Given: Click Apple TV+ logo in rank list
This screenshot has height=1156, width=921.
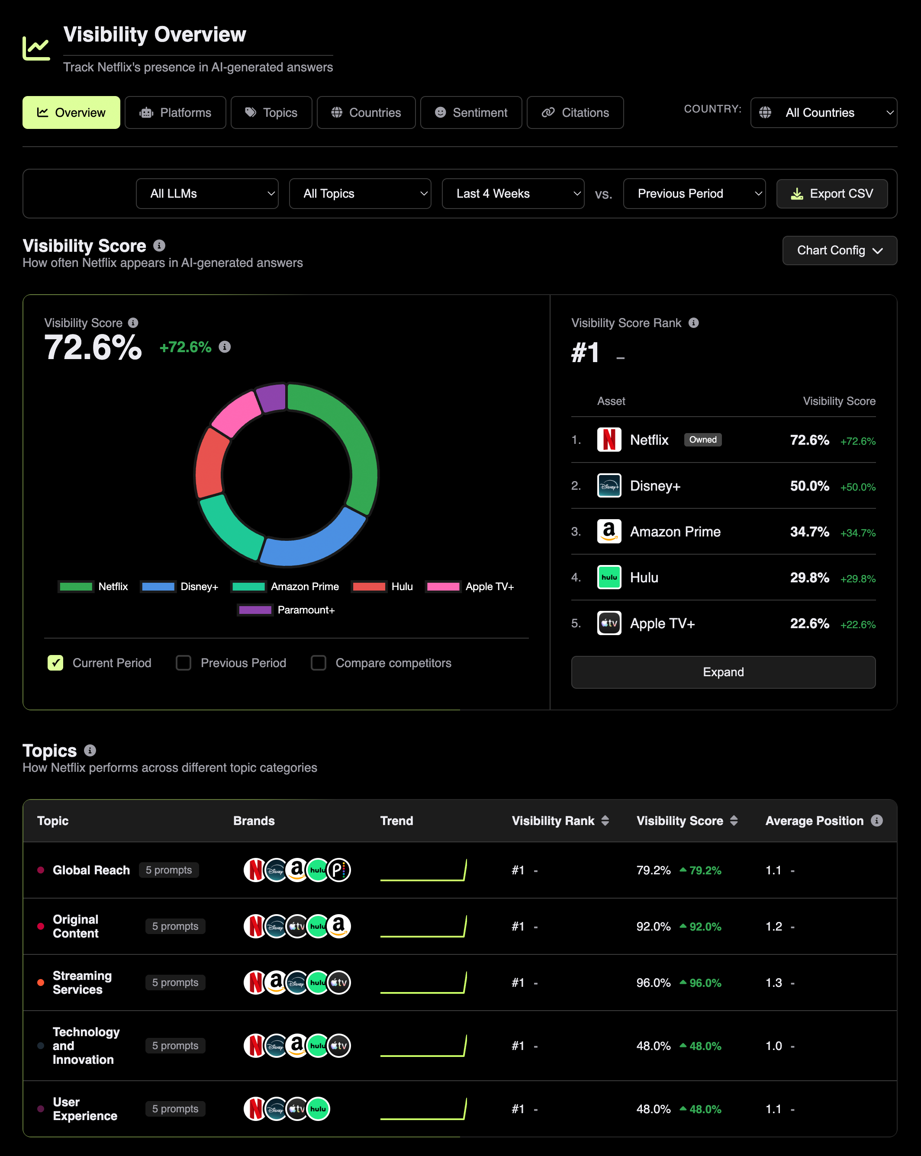Looking at the screenshot, I should (x=609, y=623).
